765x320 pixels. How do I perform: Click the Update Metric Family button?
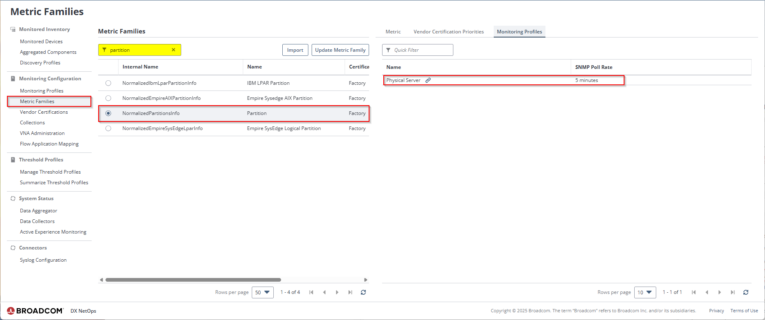340,50
